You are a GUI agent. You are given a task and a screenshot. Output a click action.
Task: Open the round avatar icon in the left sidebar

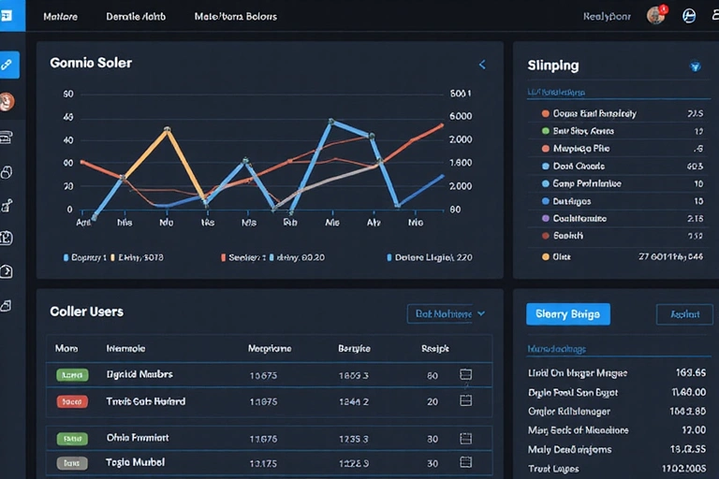click(7, 101)
